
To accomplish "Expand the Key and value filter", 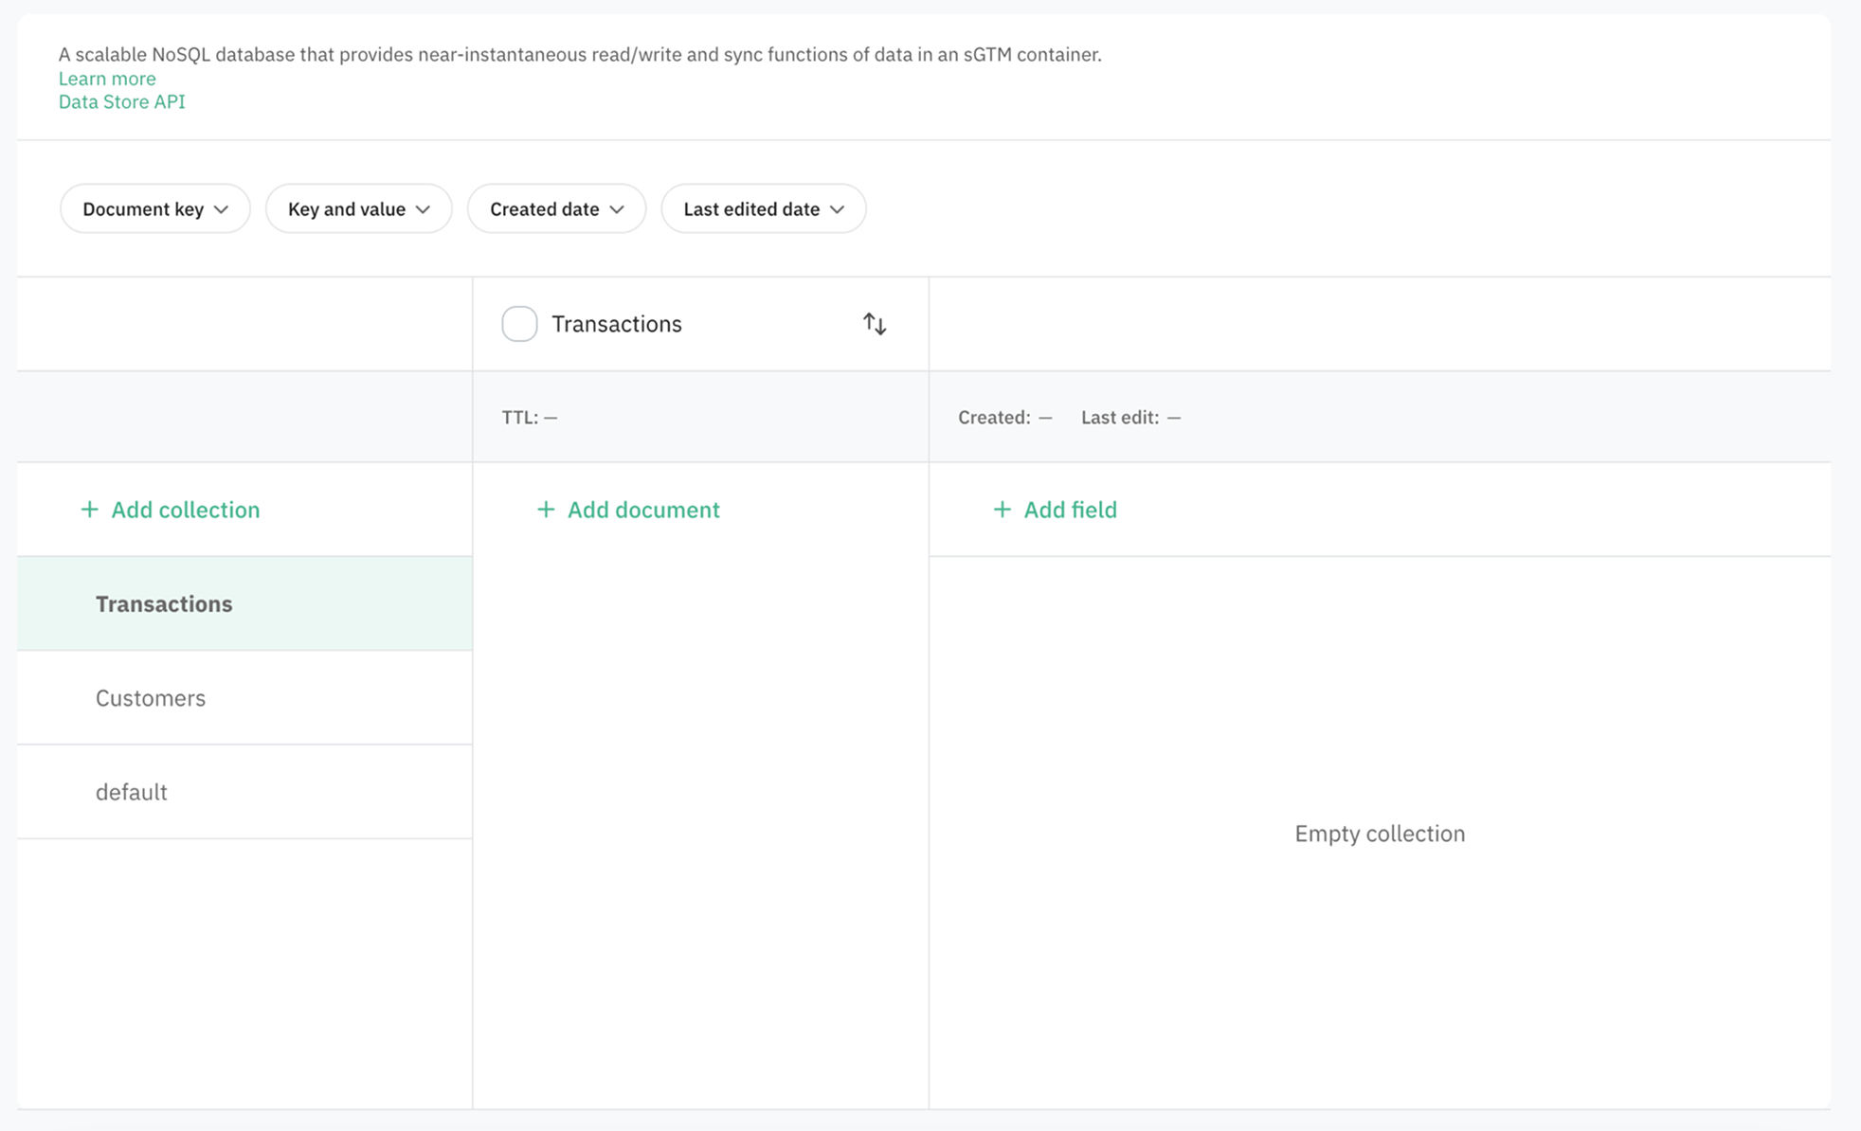I will 358,208.
